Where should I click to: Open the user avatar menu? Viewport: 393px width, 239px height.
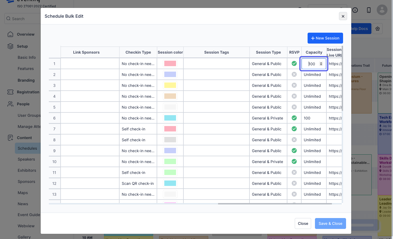click(x=382, y=10)
